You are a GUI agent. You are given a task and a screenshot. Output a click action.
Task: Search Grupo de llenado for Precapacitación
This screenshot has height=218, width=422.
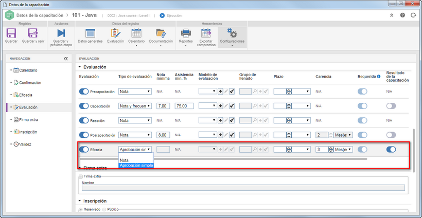tap(255, 92)
